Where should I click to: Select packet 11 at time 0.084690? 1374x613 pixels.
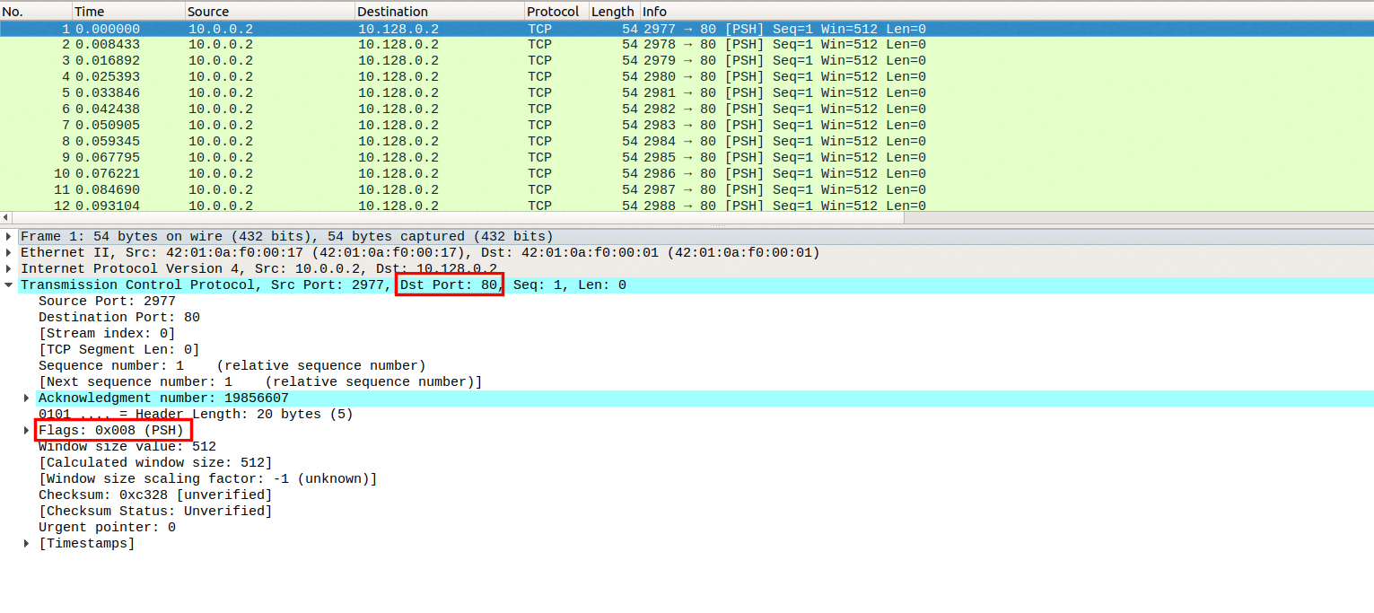pyautogui.click(x=687, y=190)
